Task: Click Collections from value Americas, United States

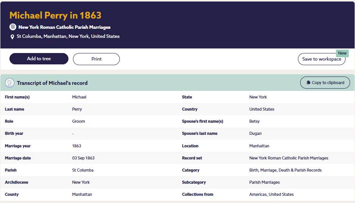Action: click(271, 194)
